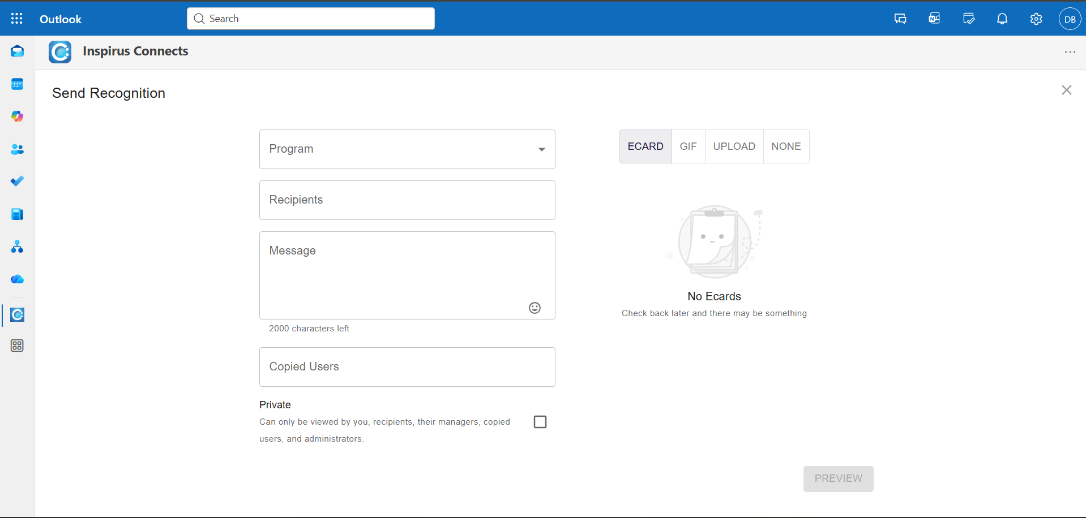Switch to the GIF tab
This screenshot has width=1086, height=518.
pos(688,146)
